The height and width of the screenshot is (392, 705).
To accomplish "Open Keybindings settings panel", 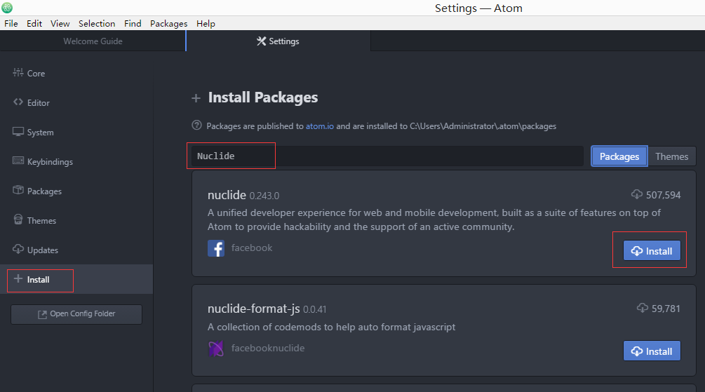I will (x=76, y=161).
